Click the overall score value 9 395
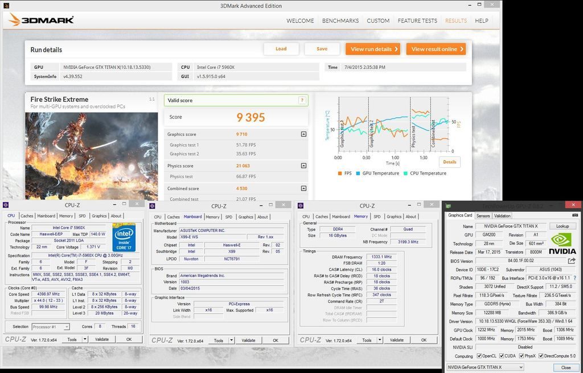 (x=251, y=117)
